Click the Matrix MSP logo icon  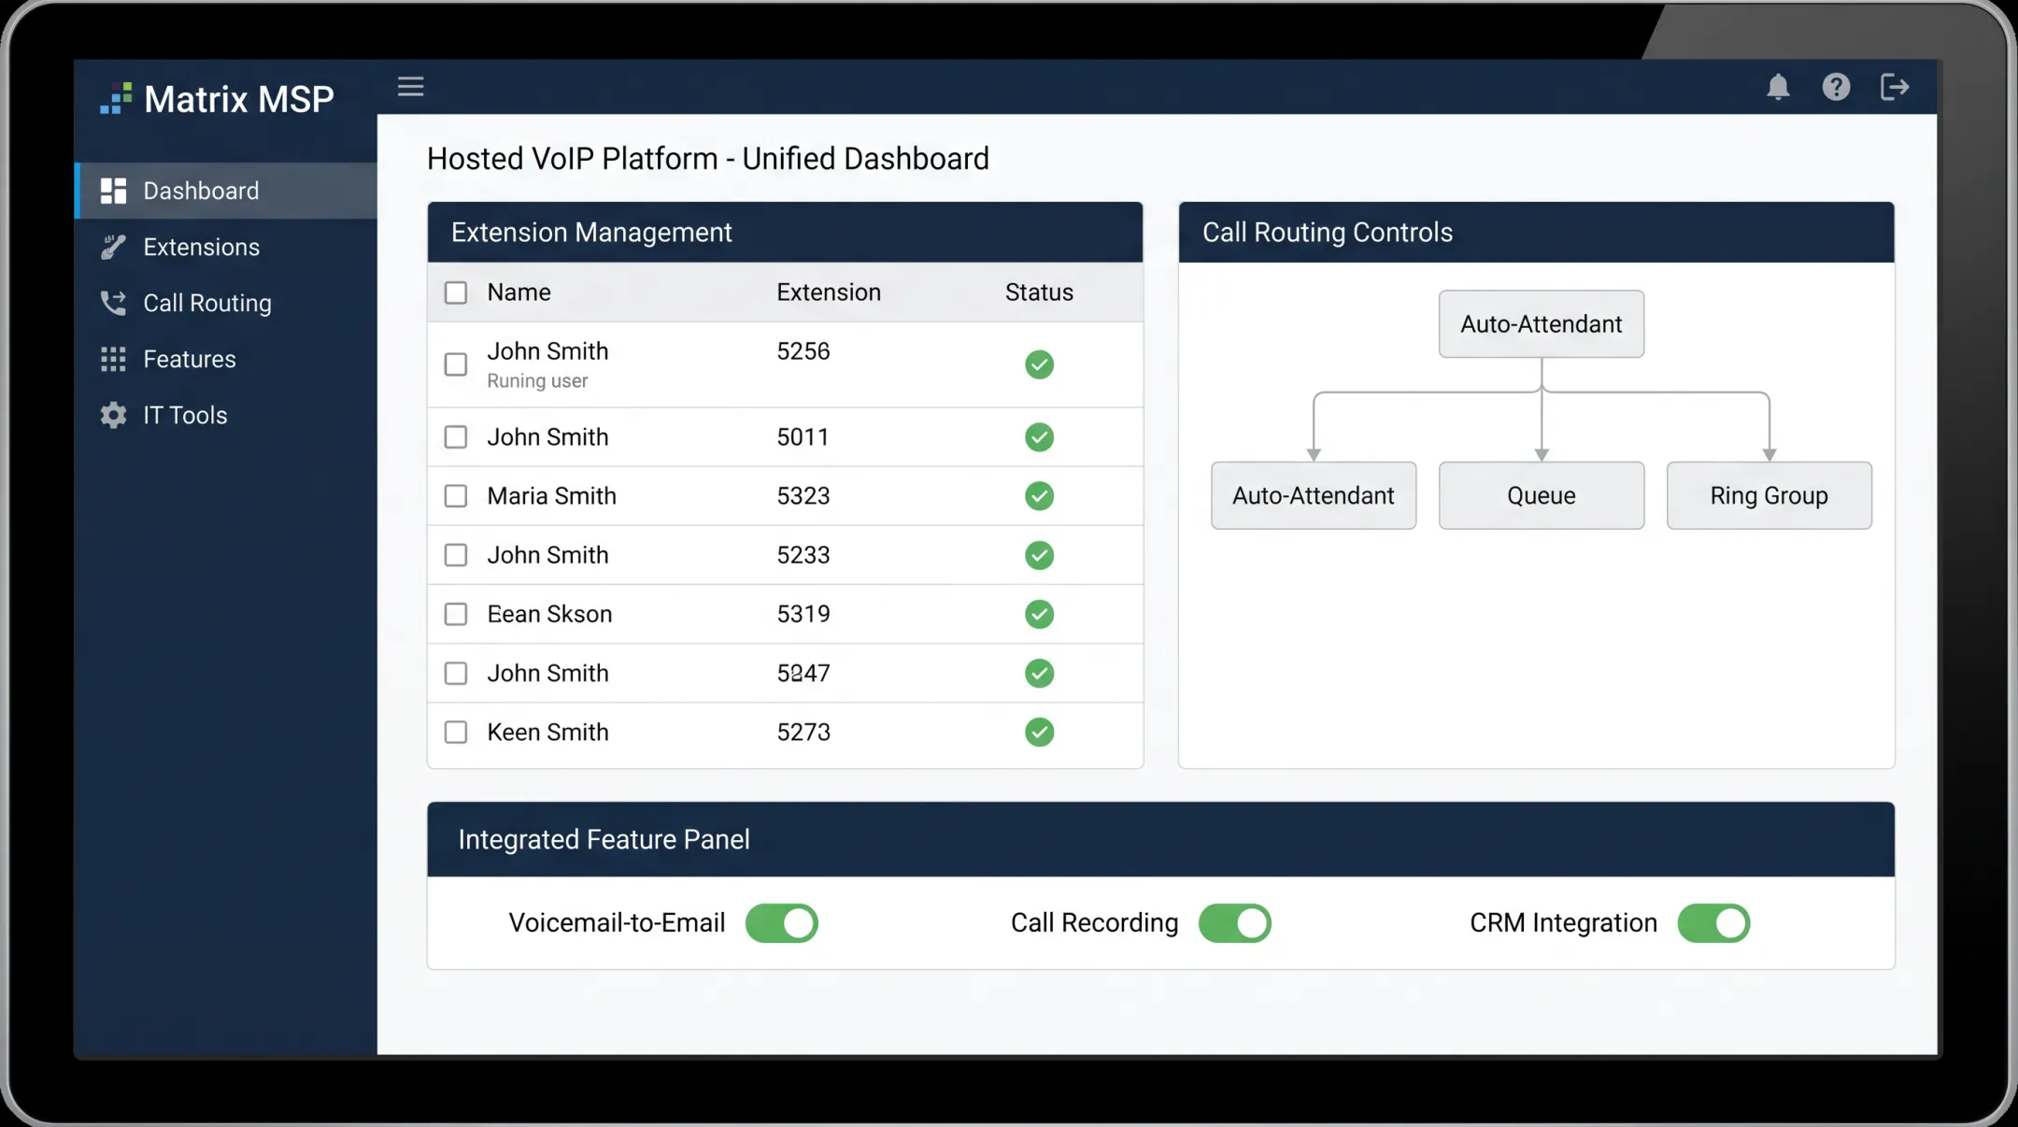click(116, 98)
